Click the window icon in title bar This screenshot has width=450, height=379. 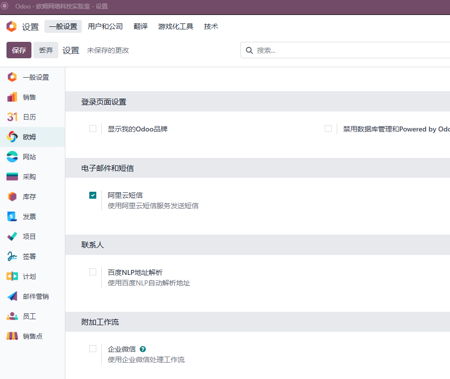pyautogui.click(x=4, y=6)
